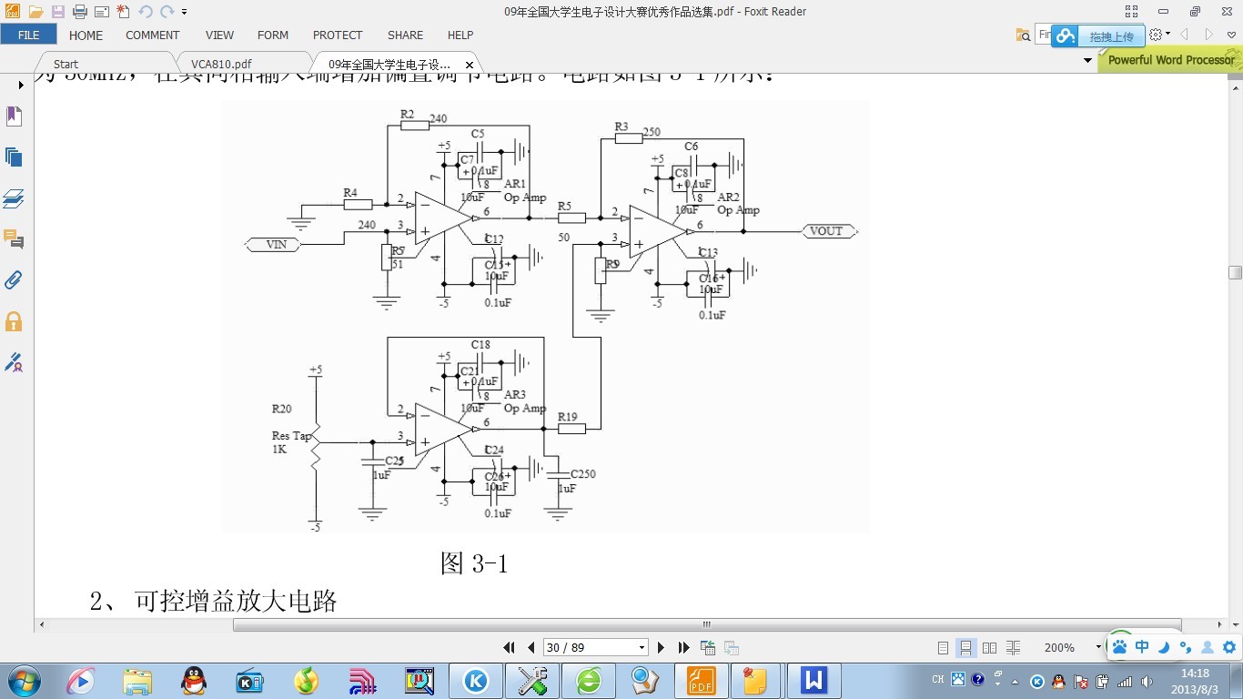The width and height of the screenshot is (1243, 699).
Task: Open the Pages thumbnails panel
Action: pos(14,157)
